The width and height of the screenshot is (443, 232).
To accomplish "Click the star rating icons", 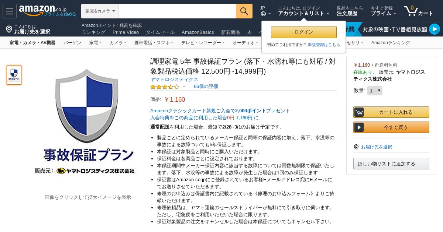I will [x=165, y=87].
